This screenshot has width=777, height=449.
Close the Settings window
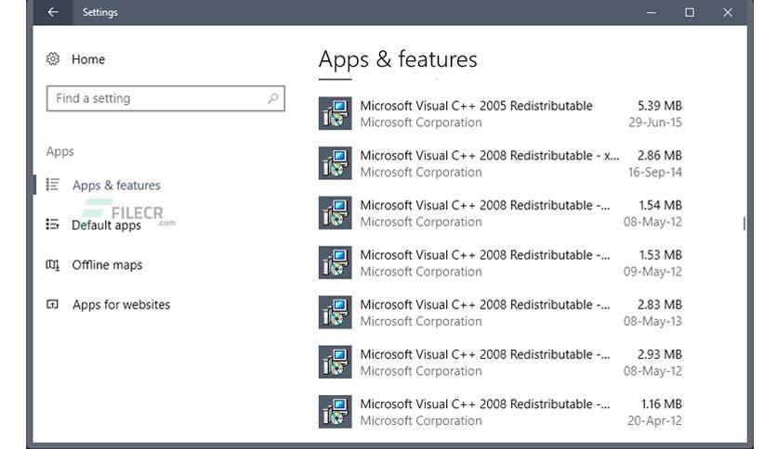pyautogui.click(x=728, y=12)
